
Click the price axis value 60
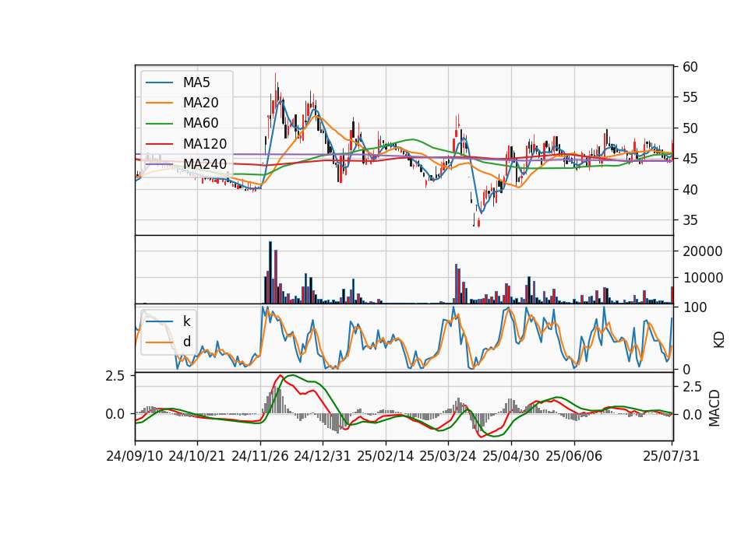(690, 67)
